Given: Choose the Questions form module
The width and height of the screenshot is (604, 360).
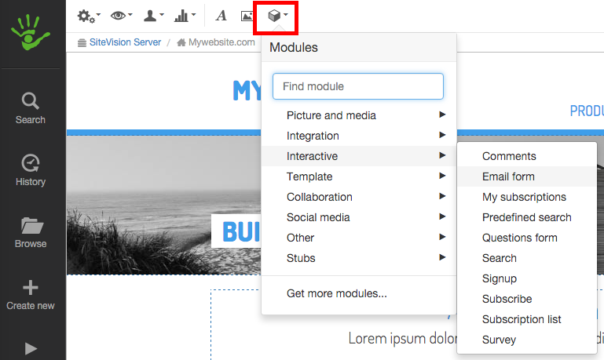Looking at the screenshot, I should [527, 238].
